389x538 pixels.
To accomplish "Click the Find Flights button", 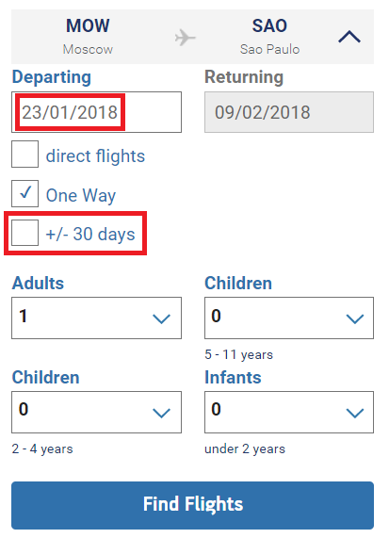I will pos(192,505).
